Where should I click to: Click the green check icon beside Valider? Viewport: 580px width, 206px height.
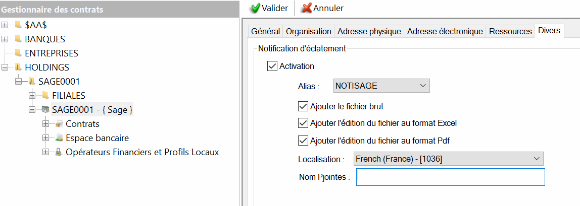(256, 8)
